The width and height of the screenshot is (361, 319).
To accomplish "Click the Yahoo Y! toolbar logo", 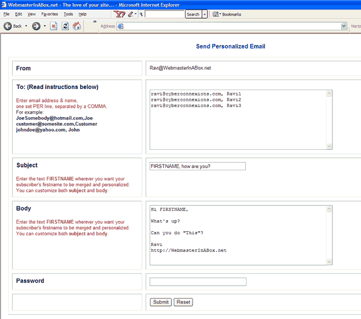I will (119, 14).
